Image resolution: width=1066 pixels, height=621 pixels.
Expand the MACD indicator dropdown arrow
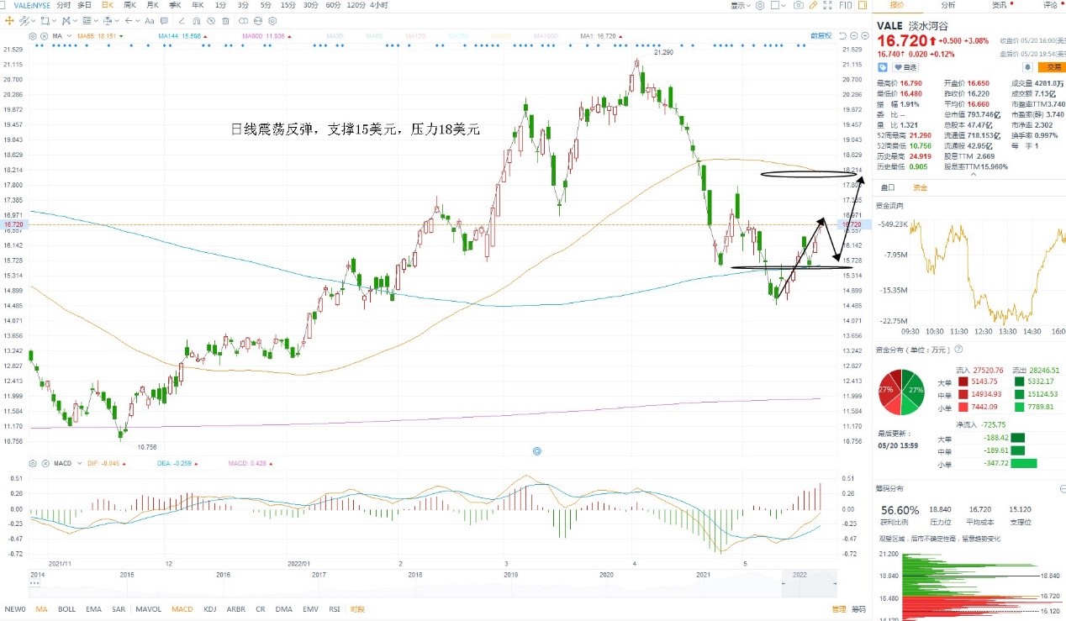tap(80, 463)
